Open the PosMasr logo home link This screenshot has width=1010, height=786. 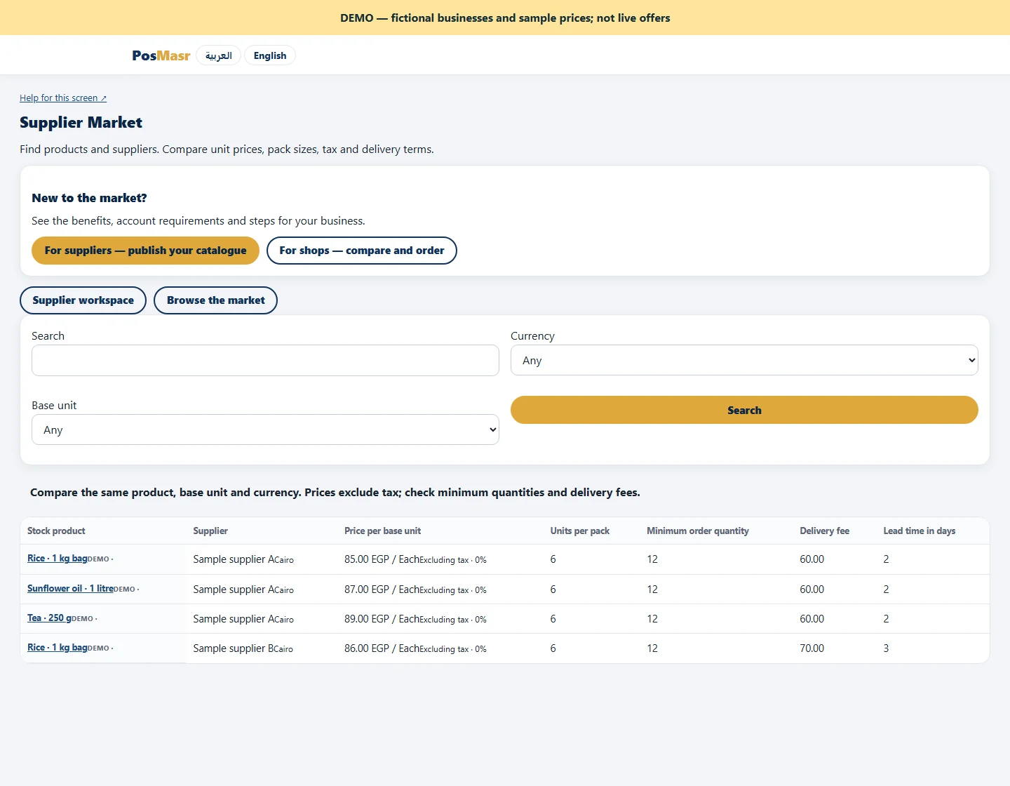(161, 55)
